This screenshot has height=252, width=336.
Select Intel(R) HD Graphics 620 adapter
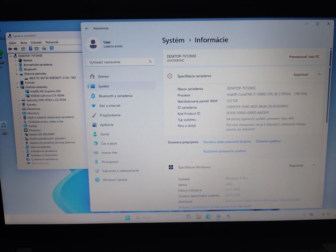point(45,91)
